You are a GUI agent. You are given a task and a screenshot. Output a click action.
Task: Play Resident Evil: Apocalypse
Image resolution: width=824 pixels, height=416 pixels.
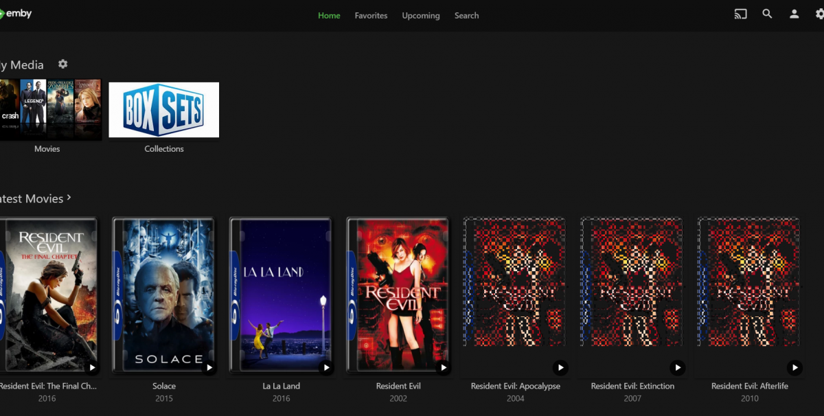tap(560, 367)
